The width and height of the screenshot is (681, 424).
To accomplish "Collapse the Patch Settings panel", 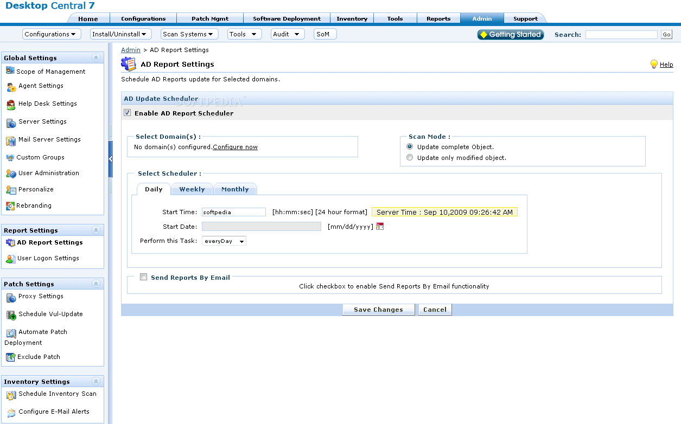I will 96,284.
